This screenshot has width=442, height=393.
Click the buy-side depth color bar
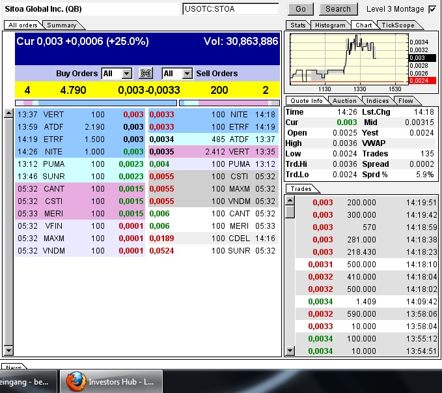tap(96, 102)
